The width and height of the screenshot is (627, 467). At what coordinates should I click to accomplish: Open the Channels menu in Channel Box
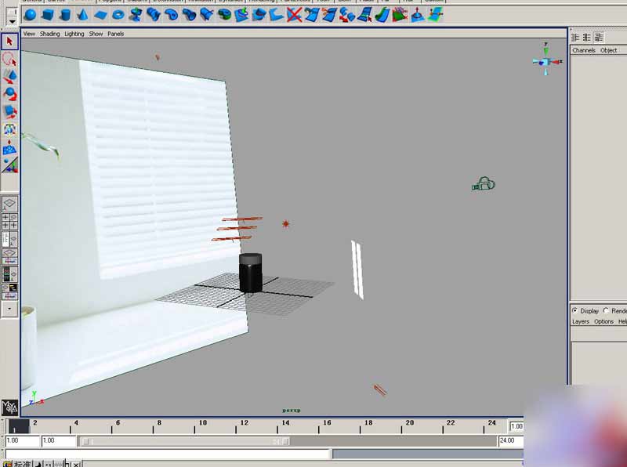tap(584, 50)
